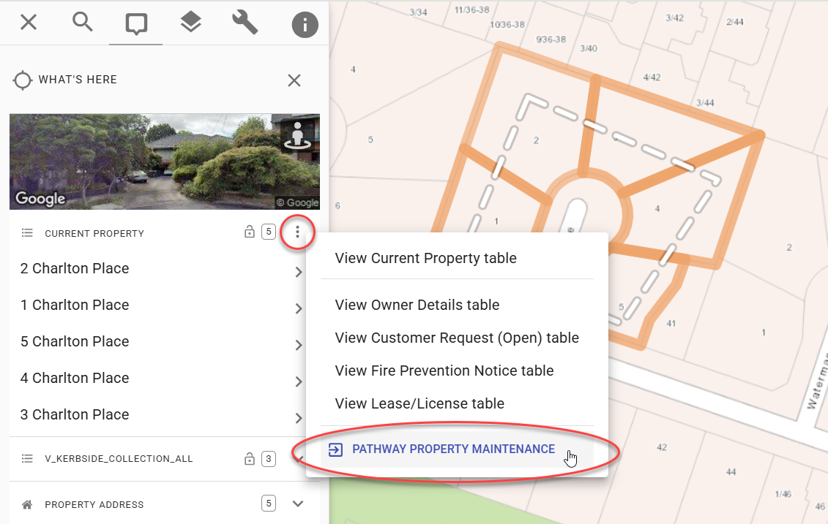Open the Current Property three-dot options menu

(x=296, y=232)
